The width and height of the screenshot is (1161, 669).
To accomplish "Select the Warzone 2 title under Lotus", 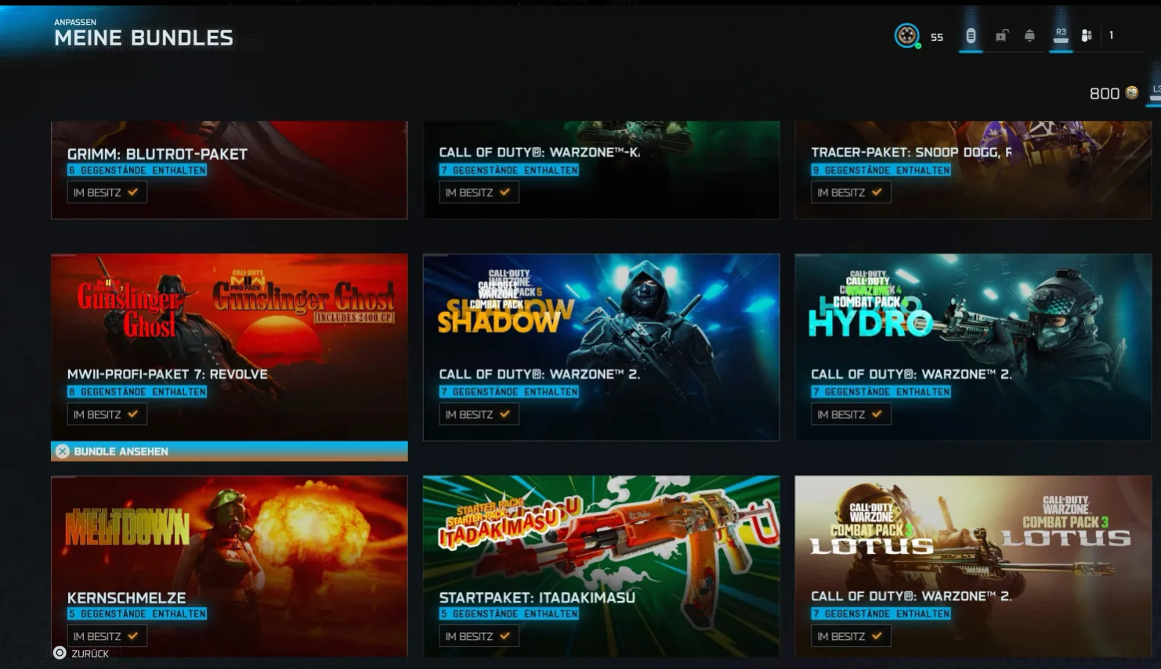I will pyautogui.click(x=912, y=596).
